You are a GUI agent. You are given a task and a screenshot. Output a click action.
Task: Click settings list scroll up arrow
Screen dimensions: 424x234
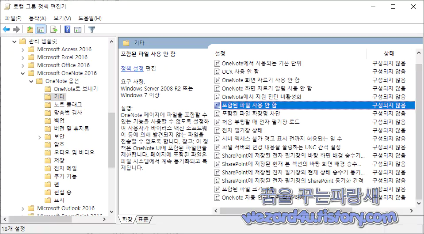(419, 53)
